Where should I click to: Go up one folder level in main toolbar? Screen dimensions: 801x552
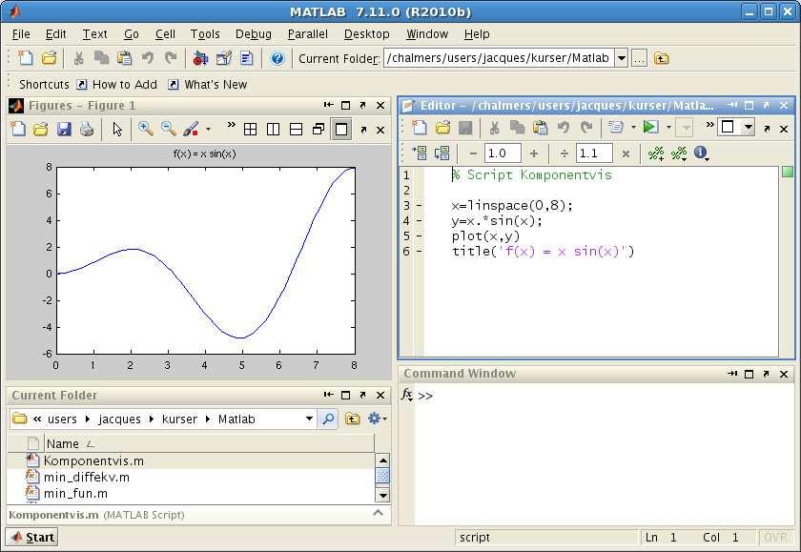662,59
